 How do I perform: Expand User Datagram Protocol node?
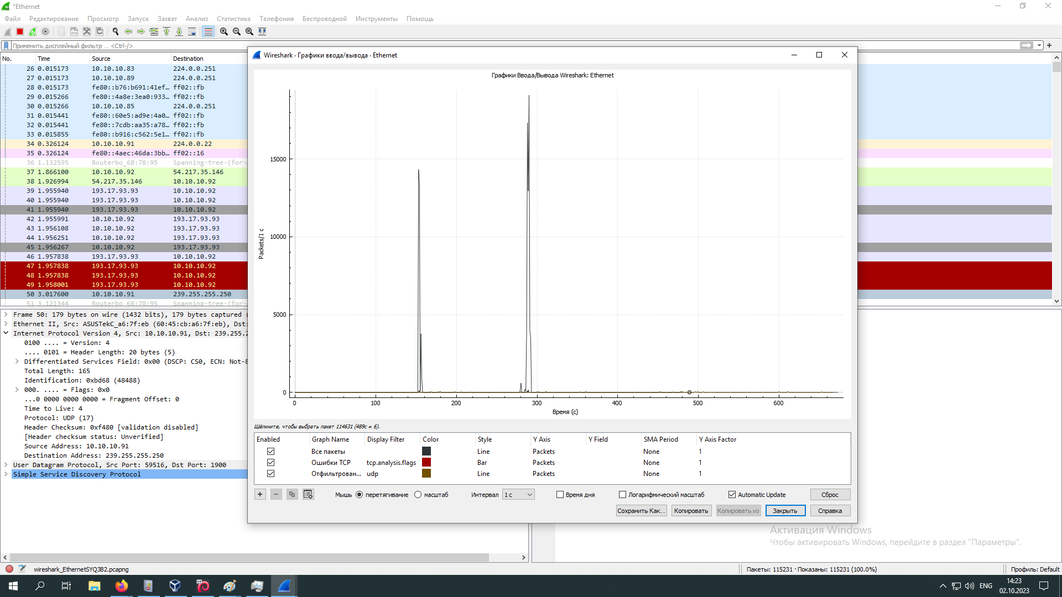(x=6, y=465)
